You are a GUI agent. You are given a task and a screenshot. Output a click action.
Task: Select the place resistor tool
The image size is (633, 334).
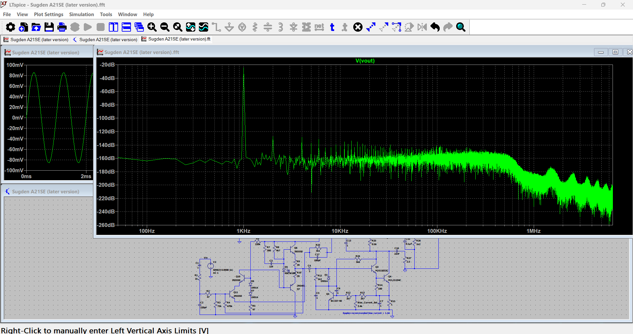click(x=255, y=27)
